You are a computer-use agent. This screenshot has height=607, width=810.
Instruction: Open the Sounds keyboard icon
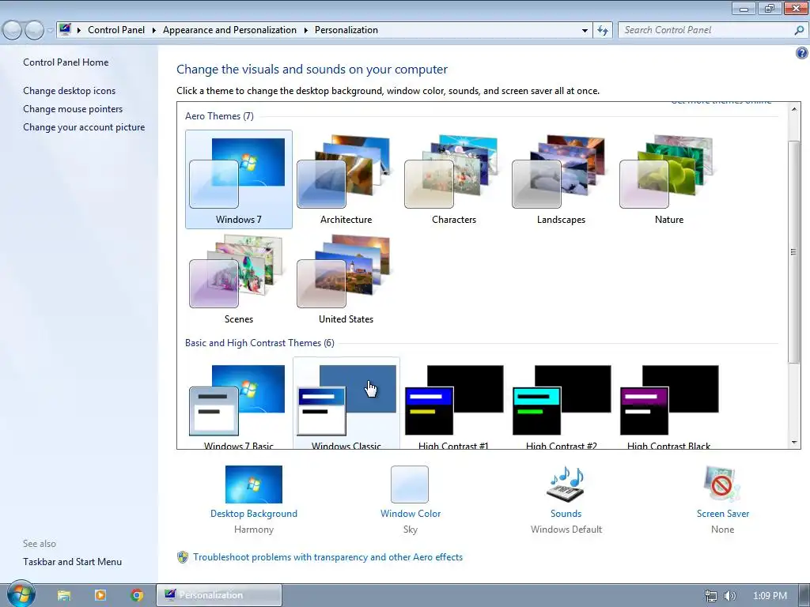(566, 484)
